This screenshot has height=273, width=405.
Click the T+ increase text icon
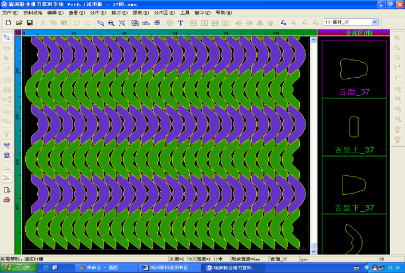pyautogui.click(x=397, y=67)
